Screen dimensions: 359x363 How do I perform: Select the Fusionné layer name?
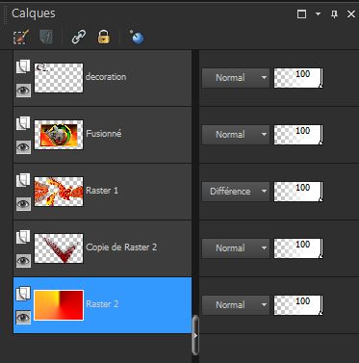point(104,133)
